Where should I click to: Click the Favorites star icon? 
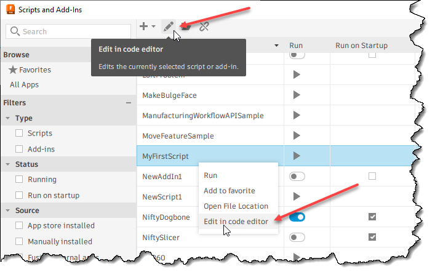13,70
